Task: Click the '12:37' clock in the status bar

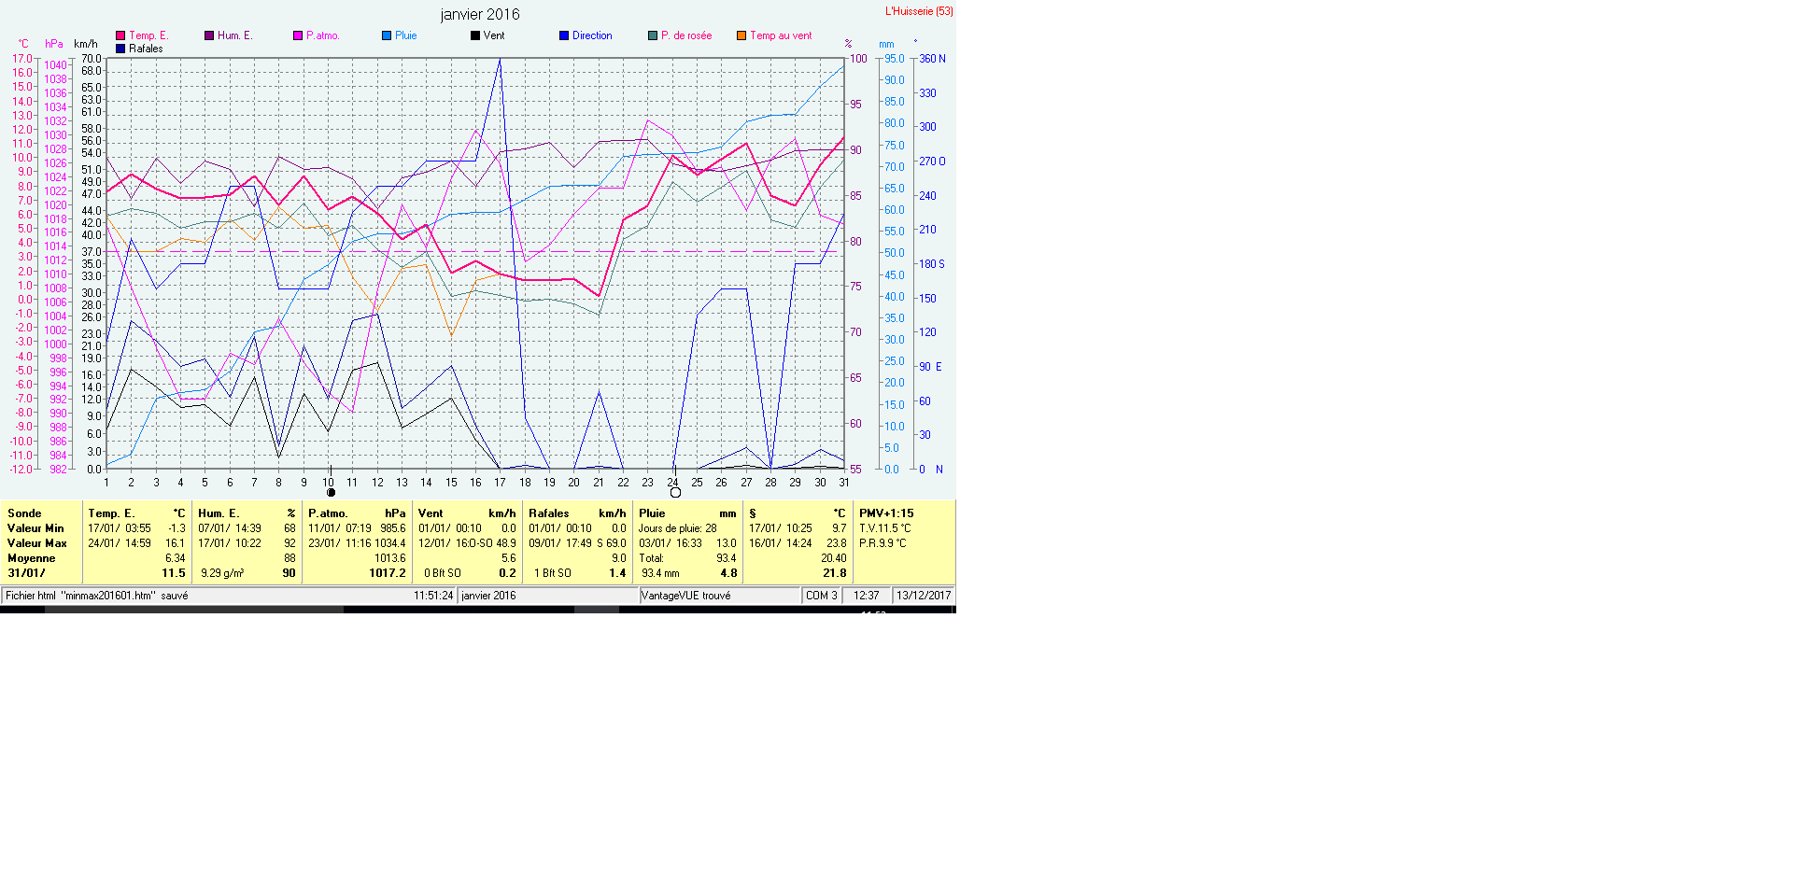Action: [866, 596]
